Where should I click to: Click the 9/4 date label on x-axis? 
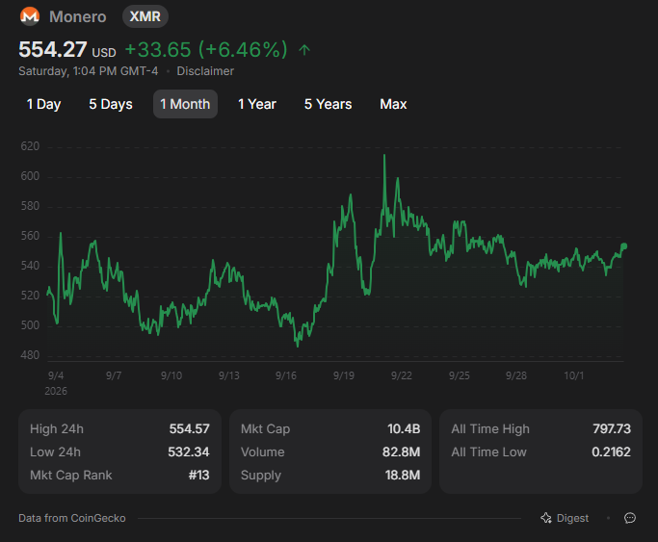tap(56, 375)
